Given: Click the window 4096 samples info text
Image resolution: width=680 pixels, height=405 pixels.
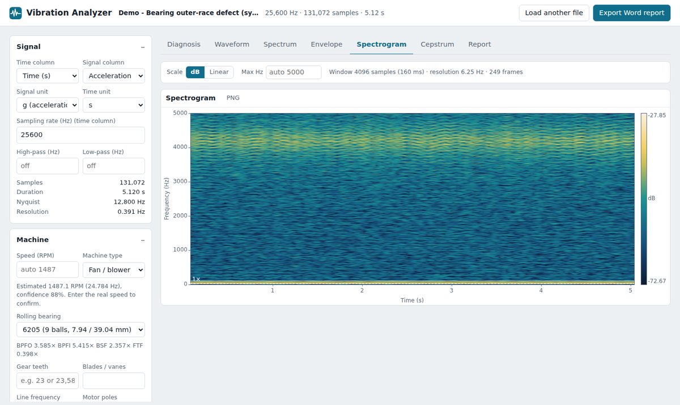Looking at the screenshot, I should (426, 72).
